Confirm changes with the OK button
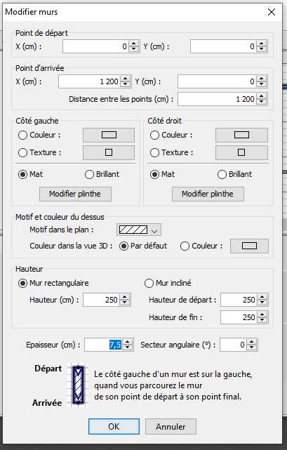287x450 pixels. 114,426
